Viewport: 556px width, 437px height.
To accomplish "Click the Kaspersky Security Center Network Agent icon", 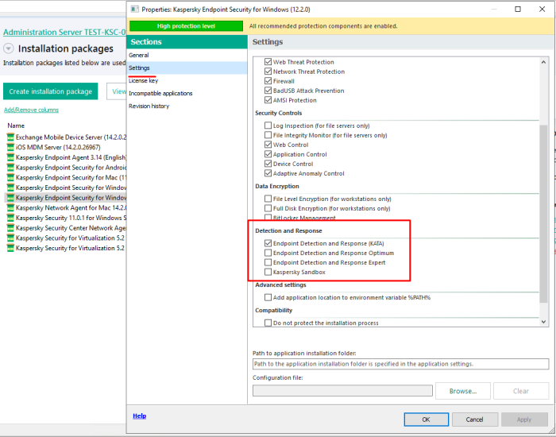I will point(10,228).
